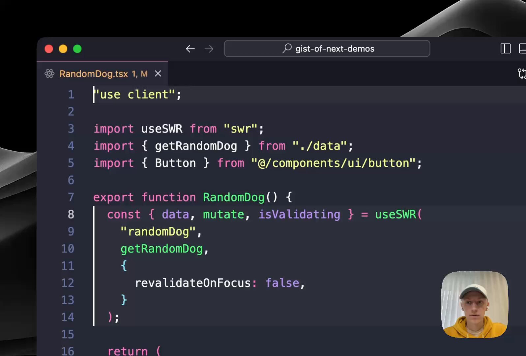Click the RandomDog function name on line 7

coord(234,197)
